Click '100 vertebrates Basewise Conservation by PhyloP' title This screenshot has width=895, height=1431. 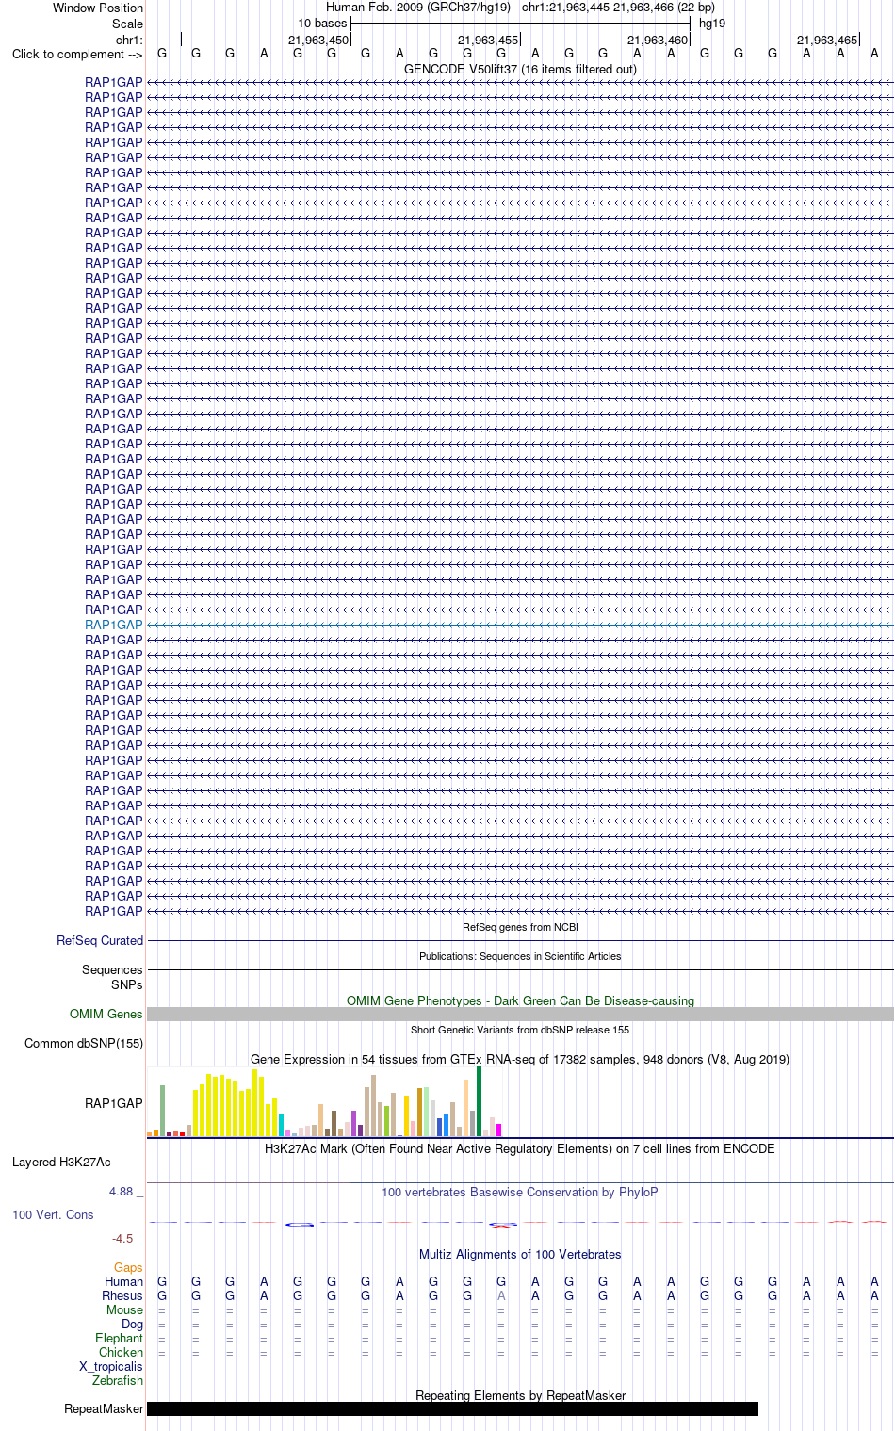(520, 1192)
